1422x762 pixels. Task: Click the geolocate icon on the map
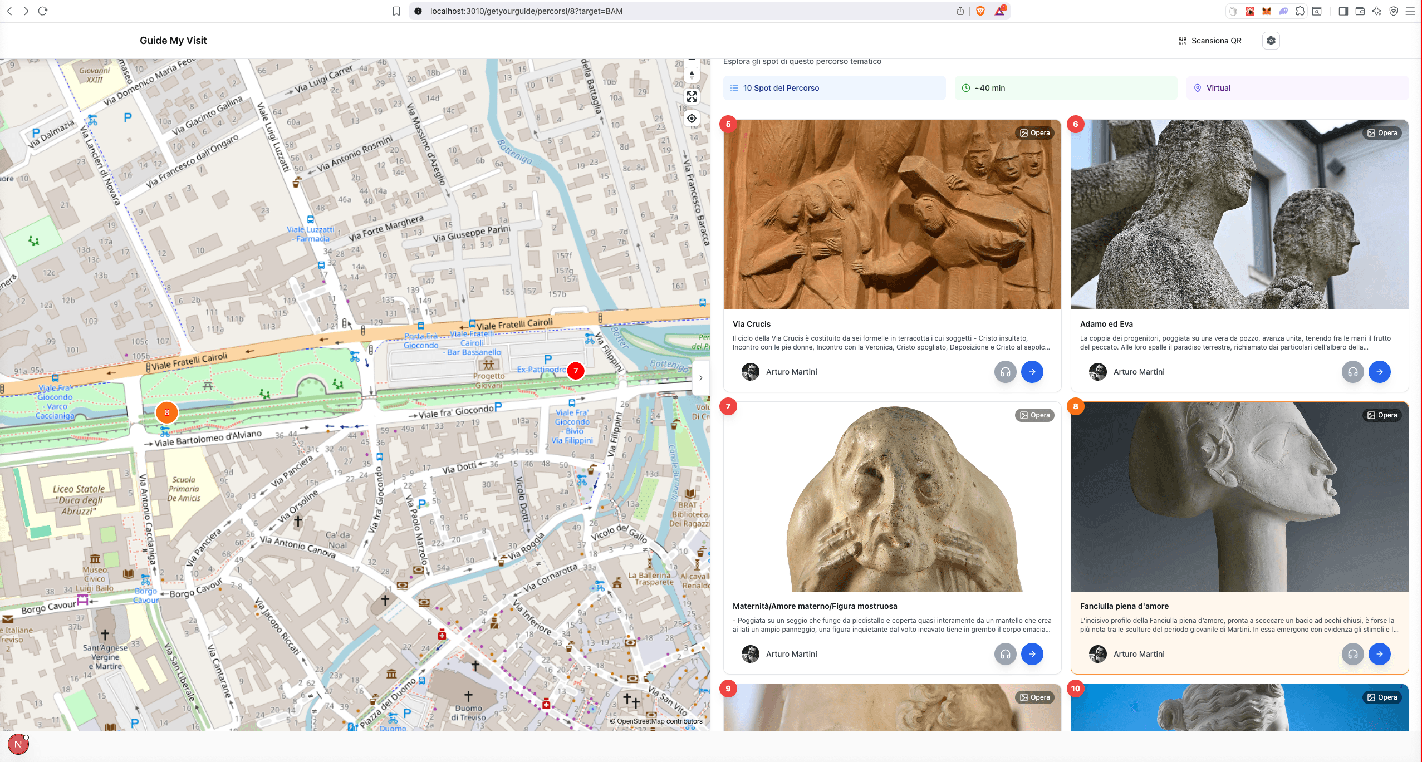(692, 119)
